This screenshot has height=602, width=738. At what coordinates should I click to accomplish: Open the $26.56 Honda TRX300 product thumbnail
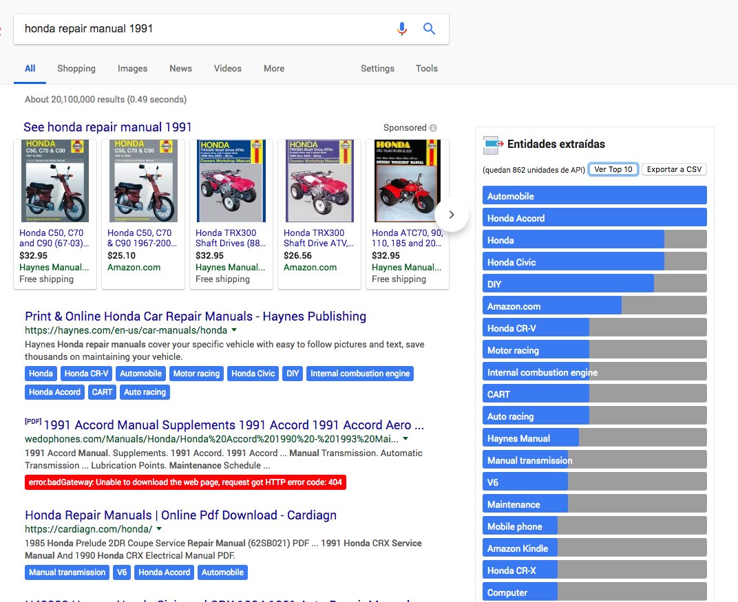point(319,181)
